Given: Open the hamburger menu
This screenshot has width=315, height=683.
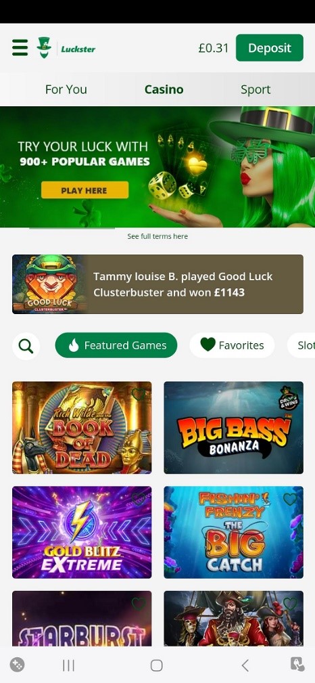Looking at the screenshot, I should [x=20, y=47].
